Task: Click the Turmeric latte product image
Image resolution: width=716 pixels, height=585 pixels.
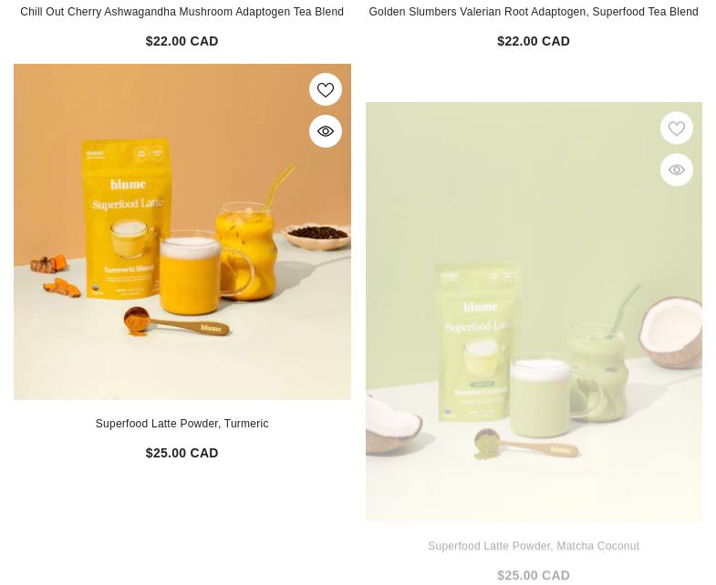Action: [x=182, y=231]
